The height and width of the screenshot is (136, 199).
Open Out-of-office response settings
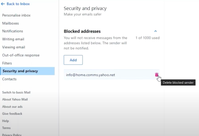[x=21, y=55]
